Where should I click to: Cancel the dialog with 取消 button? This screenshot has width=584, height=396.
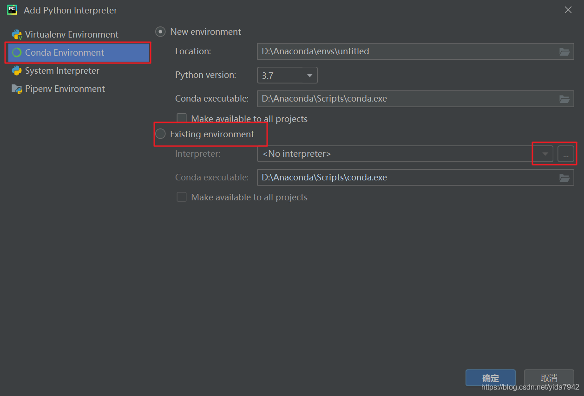pyautogui.click(x=549, y=378)
